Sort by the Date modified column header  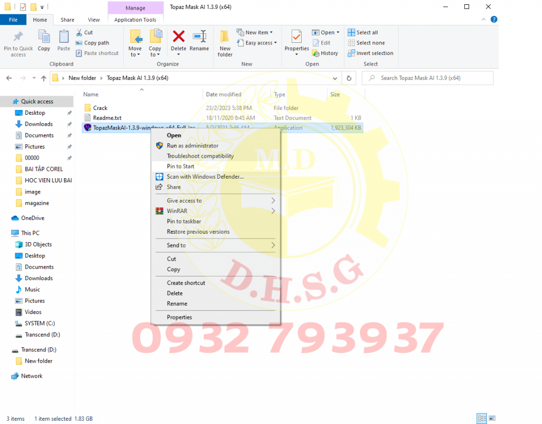pos(237,94)
